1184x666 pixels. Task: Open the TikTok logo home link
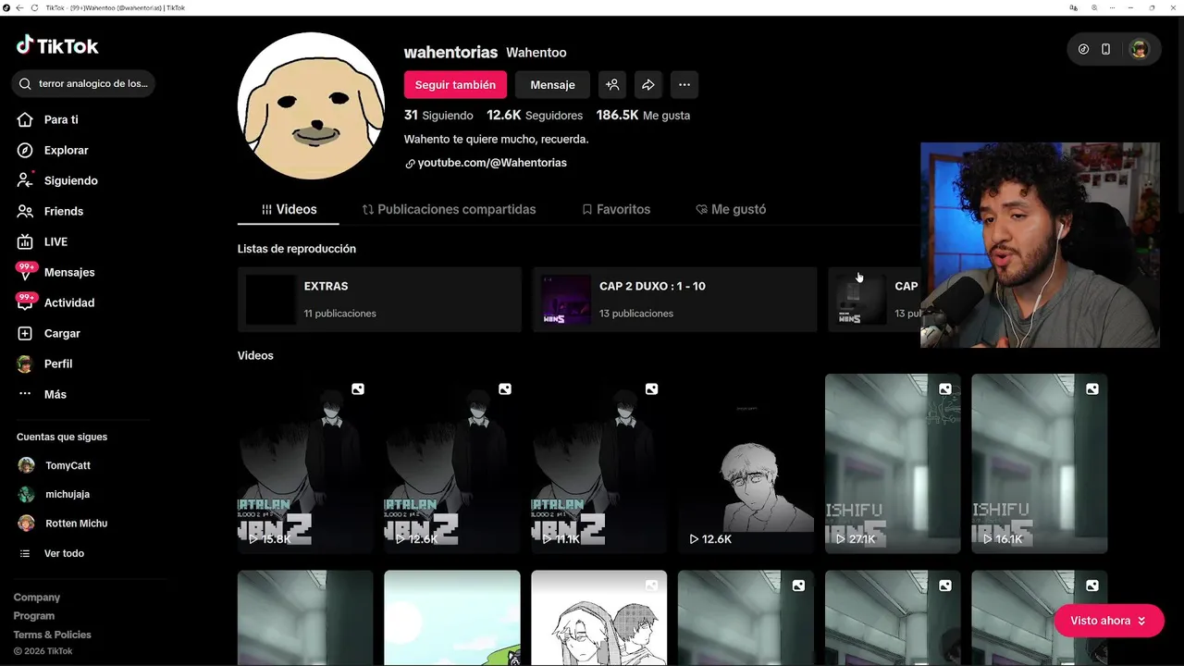[57, 45]
